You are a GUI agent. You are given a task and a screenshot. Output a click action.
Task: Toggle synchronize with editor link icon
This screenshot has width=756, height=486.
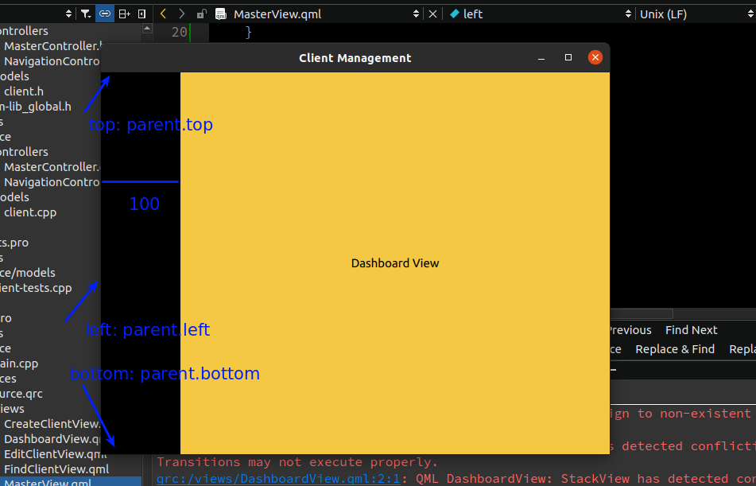[x=105, y=14]
